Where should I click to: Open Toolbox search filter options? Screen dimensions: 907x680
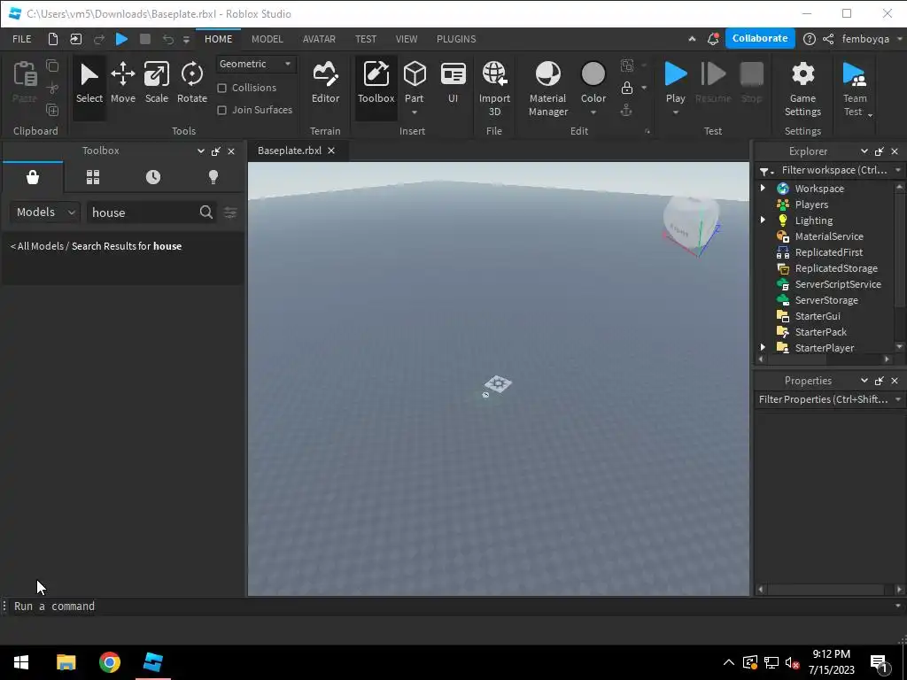pyautogui.click(x=230, y=212)
